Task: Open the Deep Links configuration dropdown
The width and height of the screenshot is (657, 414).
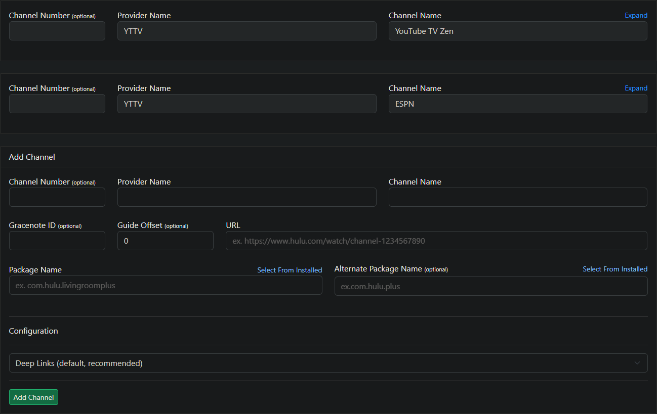Action: (x=328, y=363)
